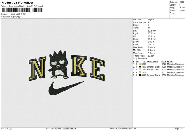Viewport: 186px width, 131px height.
Task: Click the 'Stops:' label
Action: point(136,25)
